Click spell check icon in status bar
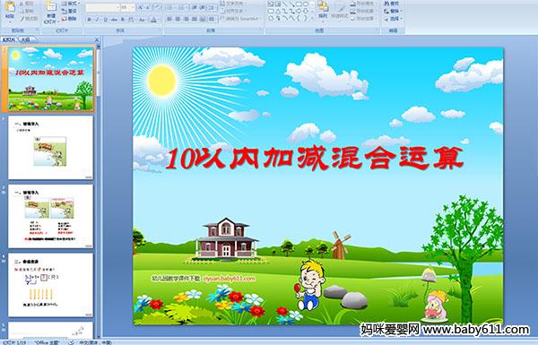This screenshot has height=345, width=538. (71, 342)
